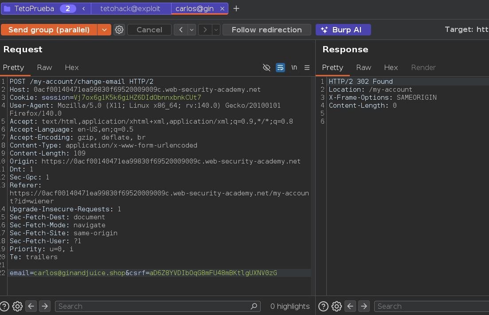Open the help icon under the Request pane
Viewport: 489px width, 315px height.
coord(4,307)
